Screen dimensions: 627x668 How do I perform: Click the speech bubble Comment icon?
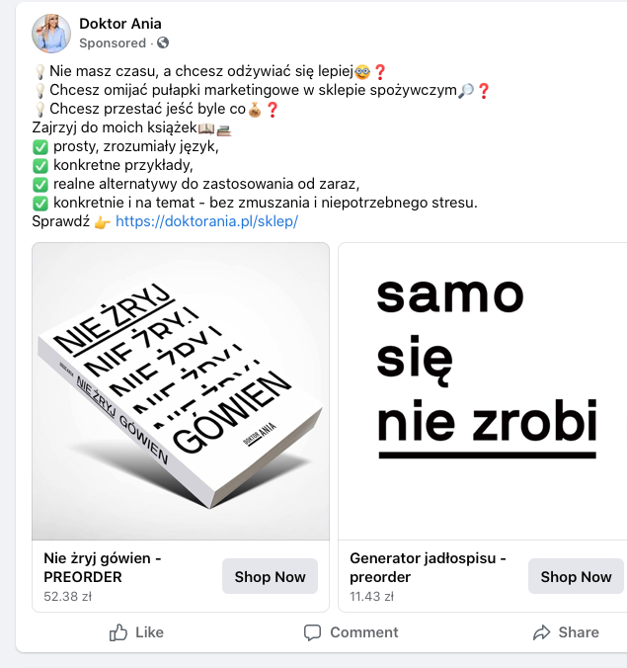coord(312,632)
